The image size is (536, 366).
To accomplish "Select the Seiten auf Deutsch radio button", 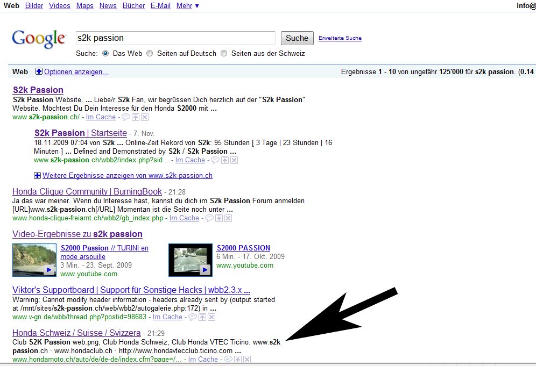I will pos(150,53).
